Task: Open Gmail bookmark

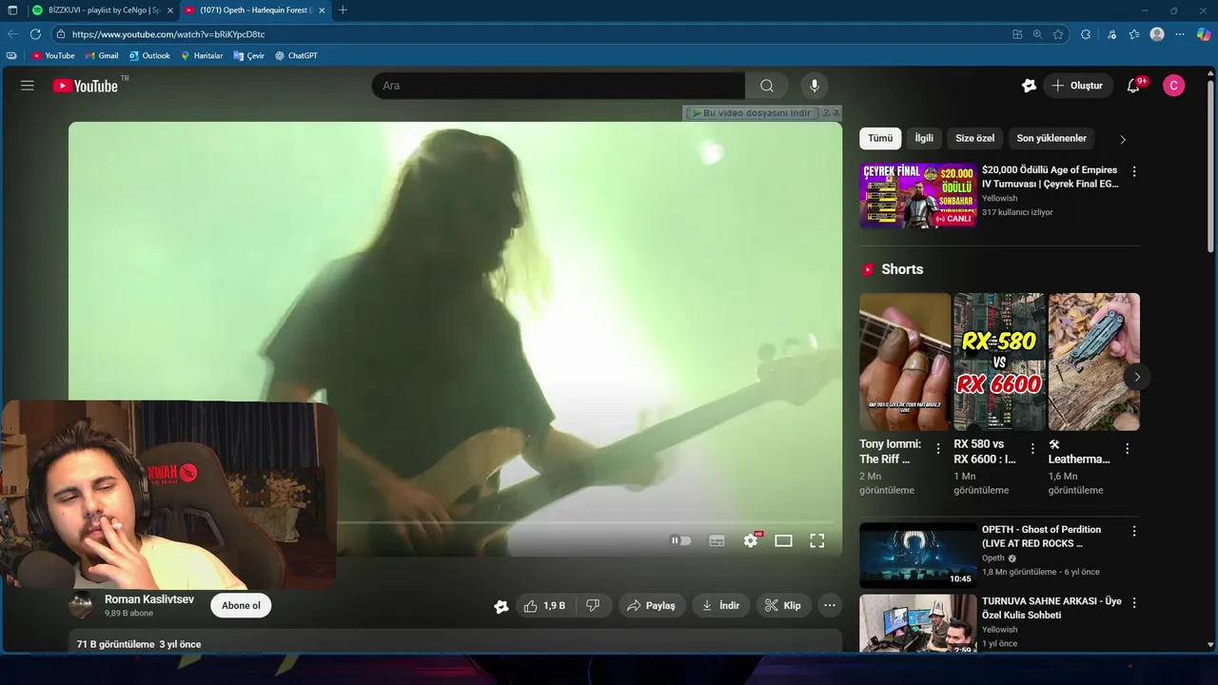Action: pos(101,56)
